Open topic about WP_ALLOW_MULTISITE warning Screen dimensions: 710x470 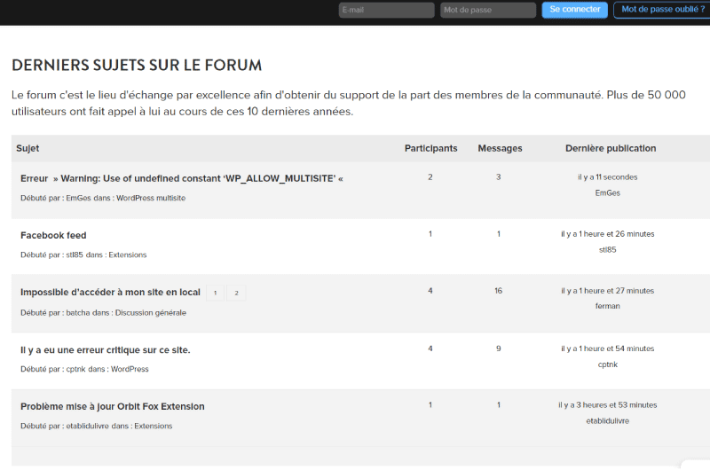pyautogui.click(x=182, y=178)
